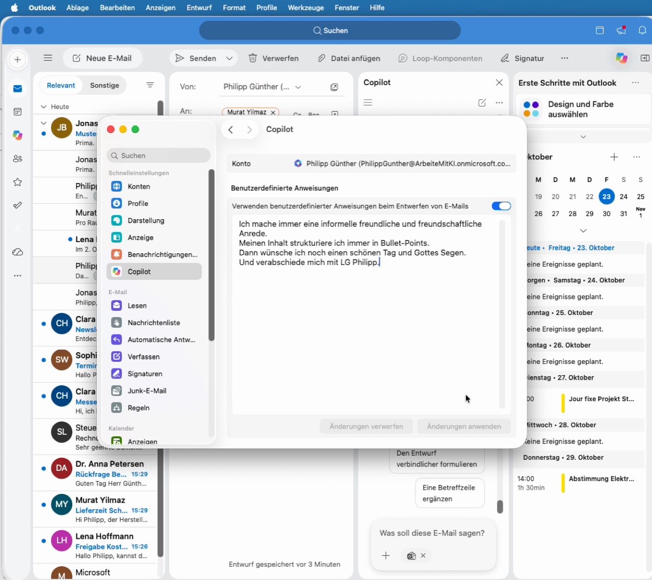Click the settings sidebar scrollbar
This screenshot has height=580, width=652.
211,255
